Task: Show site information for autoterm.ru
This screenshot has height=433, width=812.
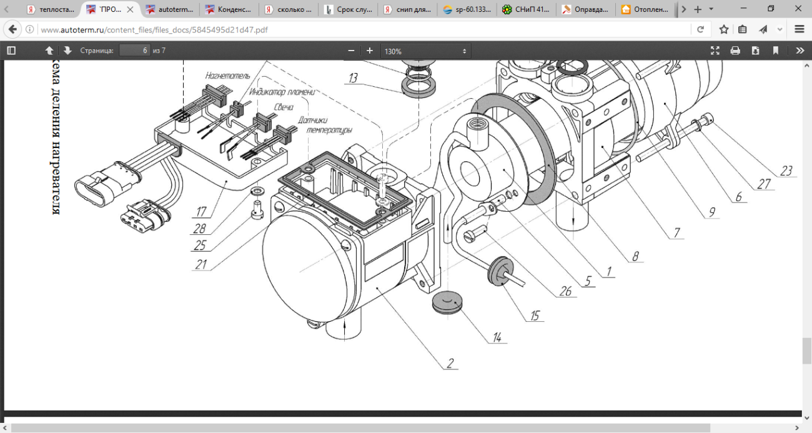Action: coord(29,29)
